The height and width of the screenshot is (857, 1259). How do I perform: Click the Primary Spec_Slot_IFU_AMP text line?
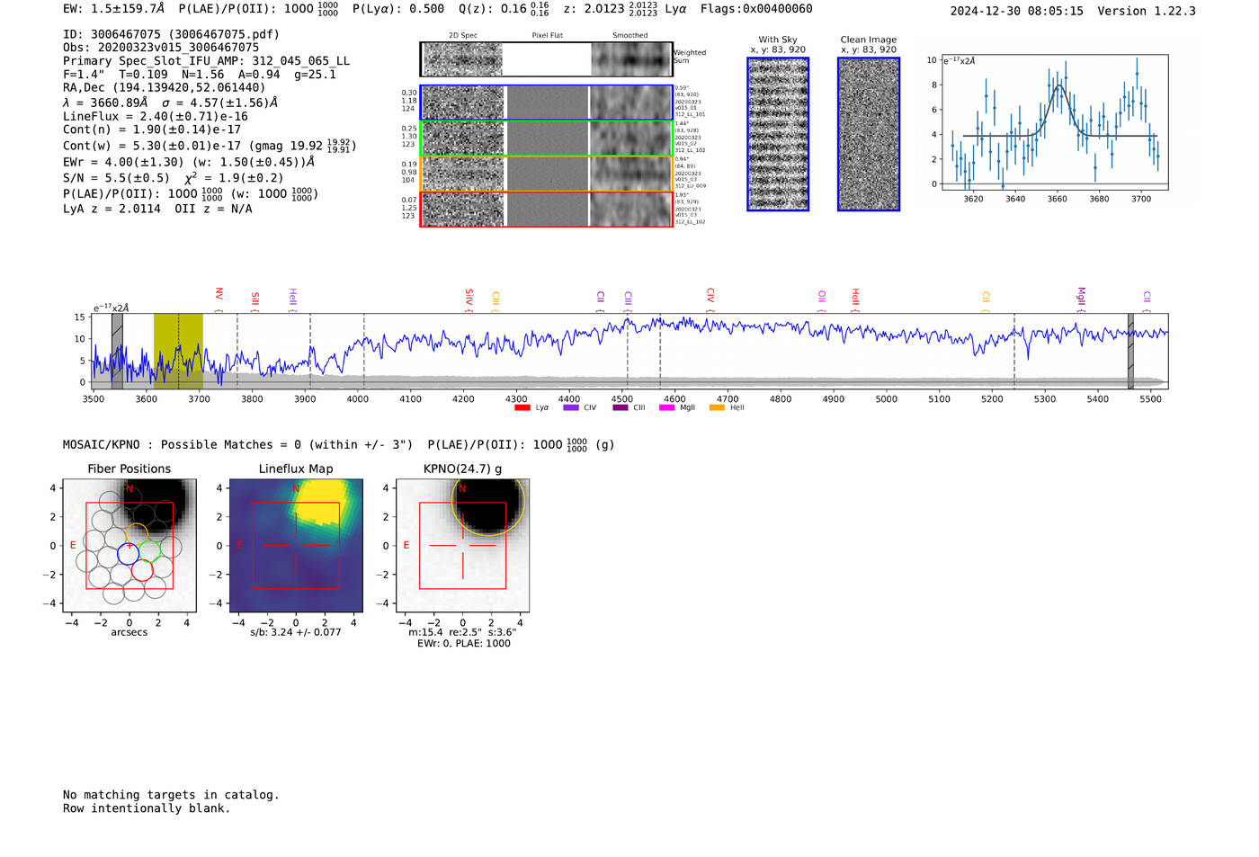[x=206, y=61]
